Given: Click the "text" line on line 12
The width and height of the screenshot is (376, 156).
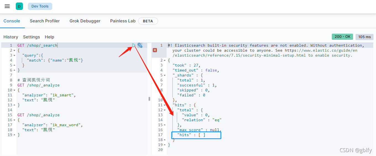Looking at the screenshot, I should [38, 100].
